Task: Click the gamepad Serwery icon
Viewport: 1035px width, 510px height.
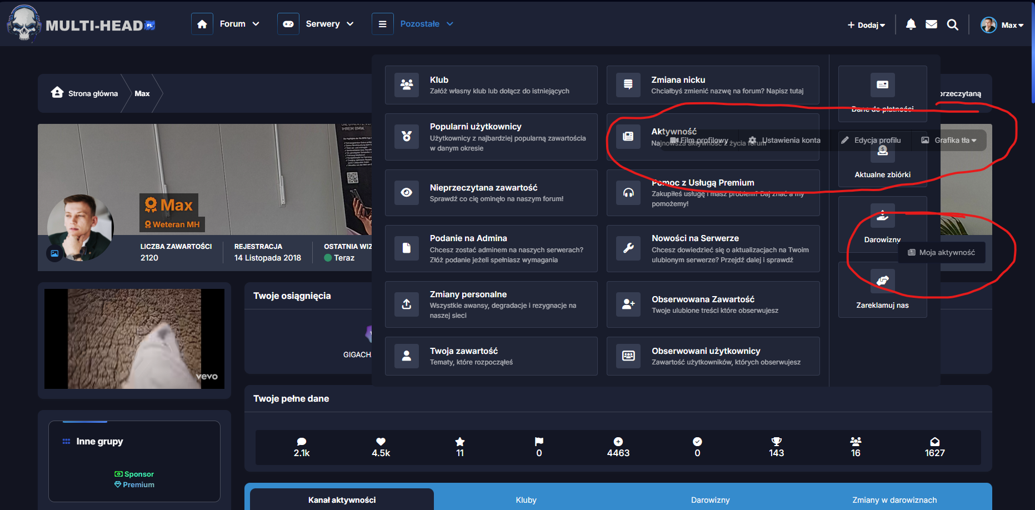Action: [288, 24]
